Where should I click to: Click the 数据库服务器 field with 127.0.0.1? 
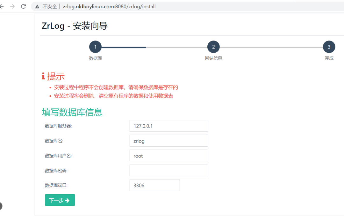pos(169,126)
